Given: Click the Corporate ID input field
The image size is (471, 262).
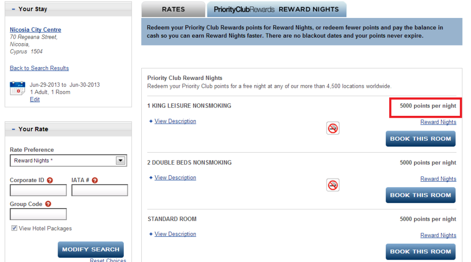Looking at the screenshot, I should [38, 190].
